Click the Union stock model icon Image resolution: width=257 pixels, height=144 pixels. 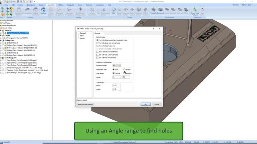[x=167, y=11]
